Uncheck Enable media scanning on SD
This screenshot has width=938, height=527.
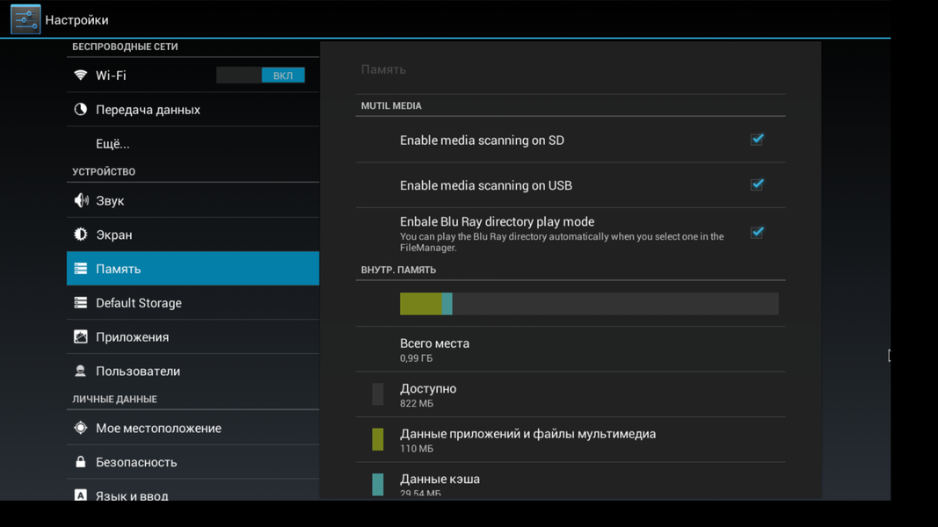point(757,140)
